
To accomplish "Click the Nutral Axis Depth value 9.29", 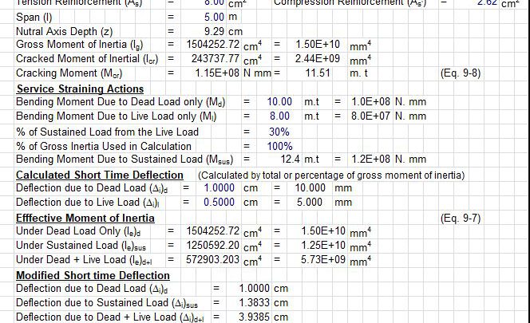I will (214, 31).
